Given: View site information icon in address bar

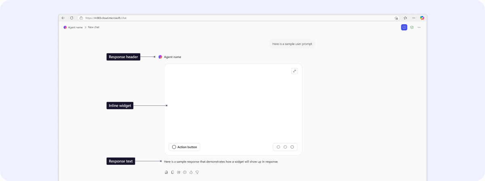Looking at the screenshot, I should click(81, 18).
